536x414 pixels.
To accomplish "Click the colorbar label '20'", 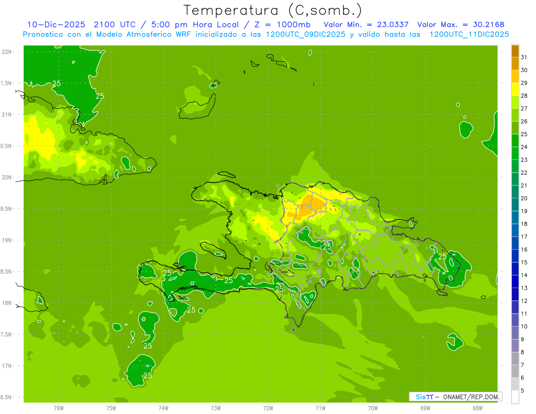I will point(524,198).
